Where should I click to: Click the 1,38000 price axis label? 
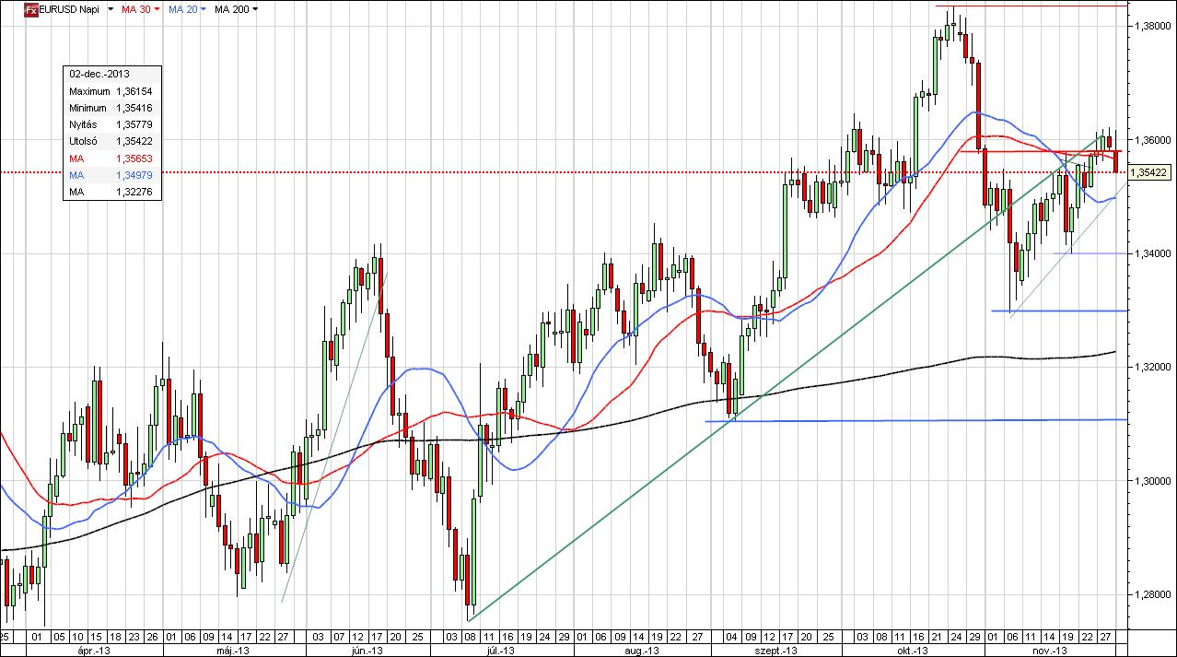[x=1153, y=26]
